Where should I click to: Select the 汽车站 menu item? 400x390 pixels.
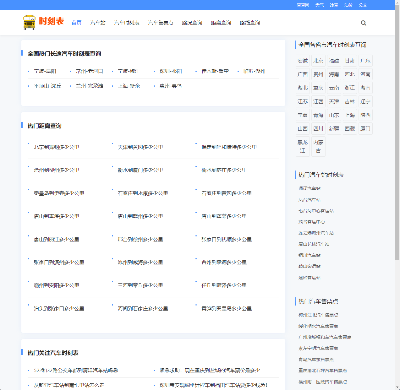(x=98, y=23)
